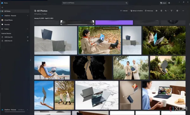The image size is (190, 115).
Task: Open the two laptops on concrete photo
Action: pyautogui.click(x=56, y=40)
